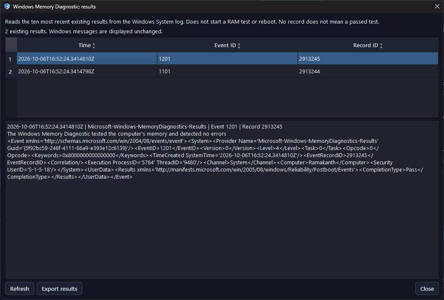
Task: Click the XML line with Keywords 0x8000000000000000
Action: (190, 155)
